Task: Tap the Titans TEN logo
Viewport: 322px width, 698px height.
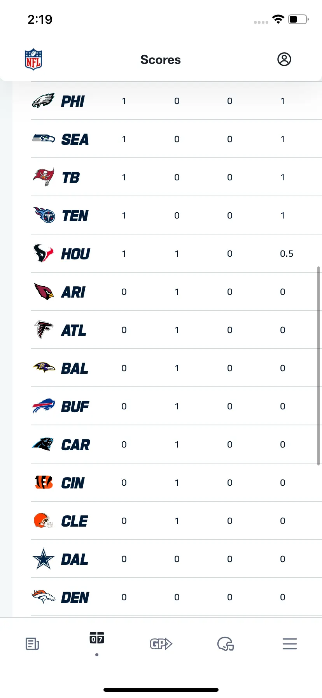Action: [44, 215]
